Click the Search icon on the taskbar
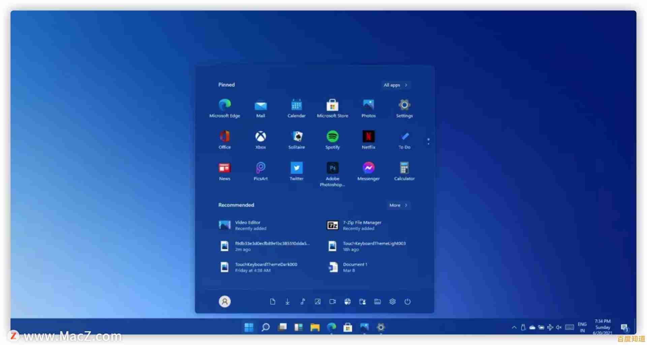647x345 pixels. (266, 327)
